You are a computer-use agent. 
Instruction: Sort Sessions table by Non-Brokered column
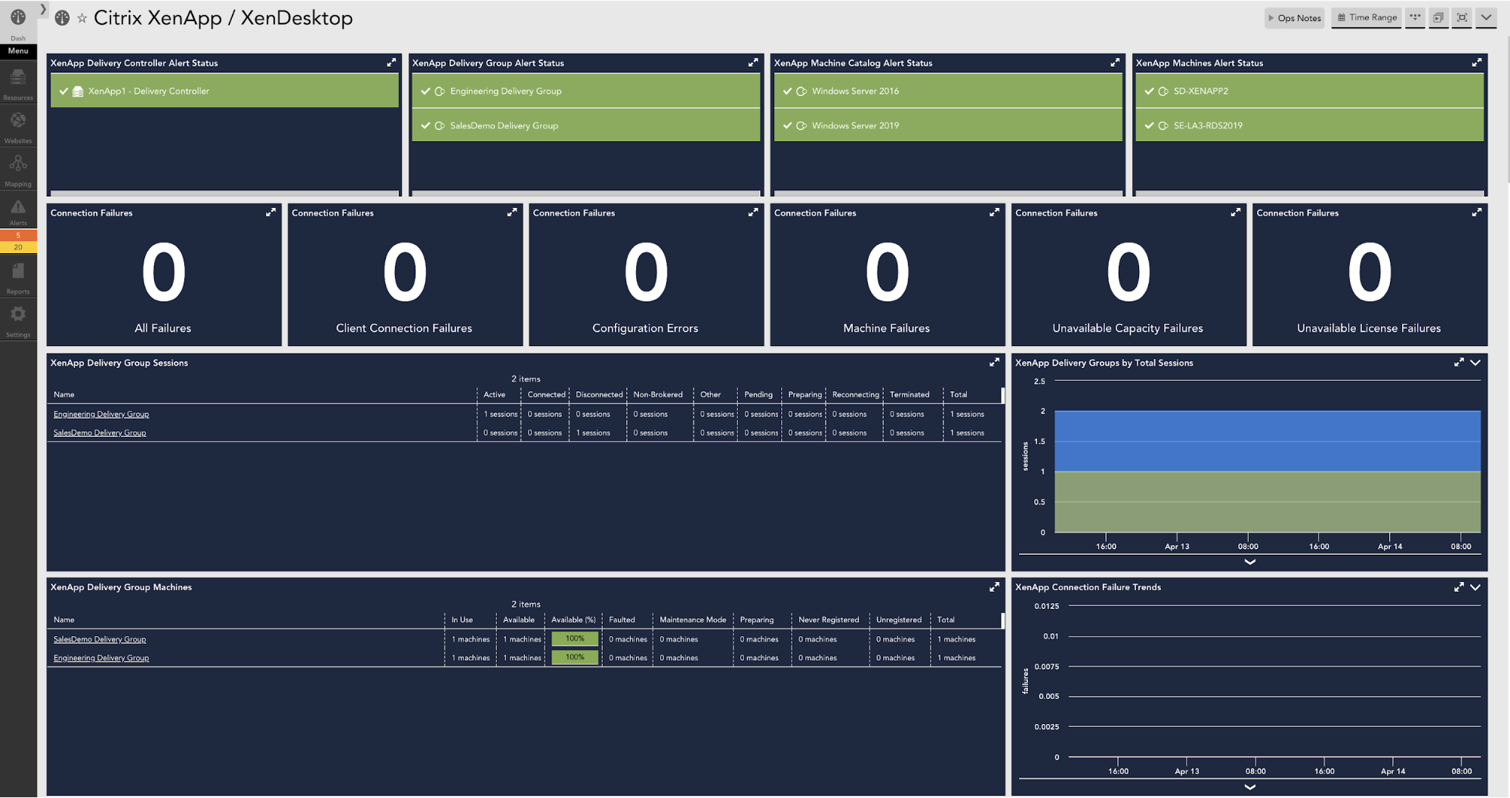[658, 394]
